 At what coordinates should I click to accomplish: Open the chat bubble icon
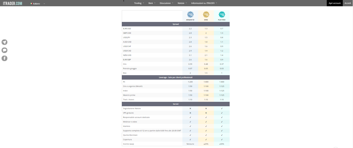coord(4,50)
